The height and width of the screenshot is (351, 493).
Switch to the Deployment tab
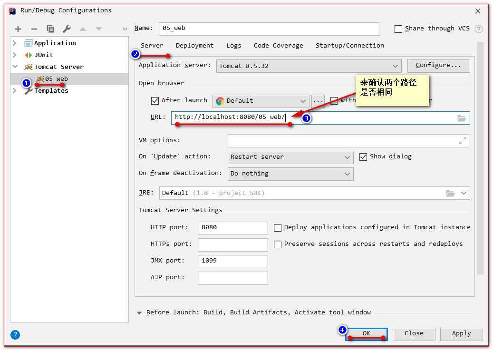pyautogui.click(x=194, y=46)
